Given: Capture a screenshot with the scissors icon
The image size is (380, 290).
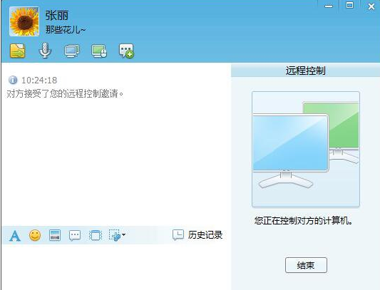Looking at the screenshot, I should point(114,235).
